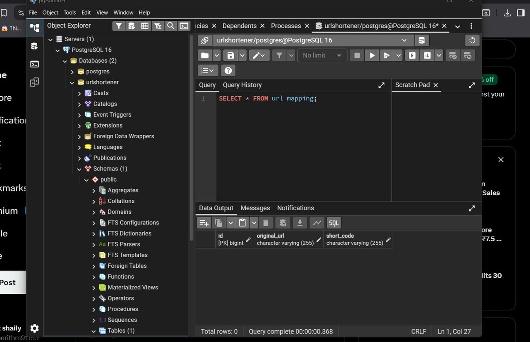Open the Tools menu
The width and height of the screenshot is (530, 342).
tap(70, 12)
